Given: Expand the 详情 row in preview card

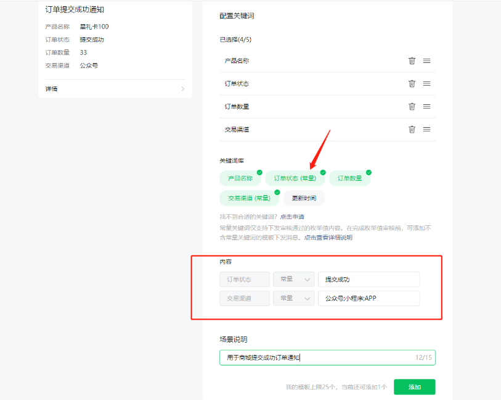Looking at the screenshot, I should 115,89.
